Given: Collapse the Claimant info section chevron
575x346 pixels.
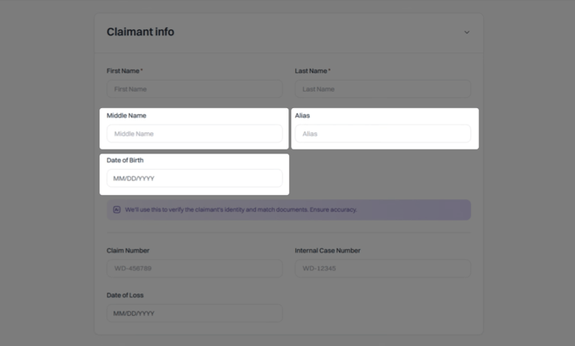Looking at the screenshot, I should [x=467, y=33].
